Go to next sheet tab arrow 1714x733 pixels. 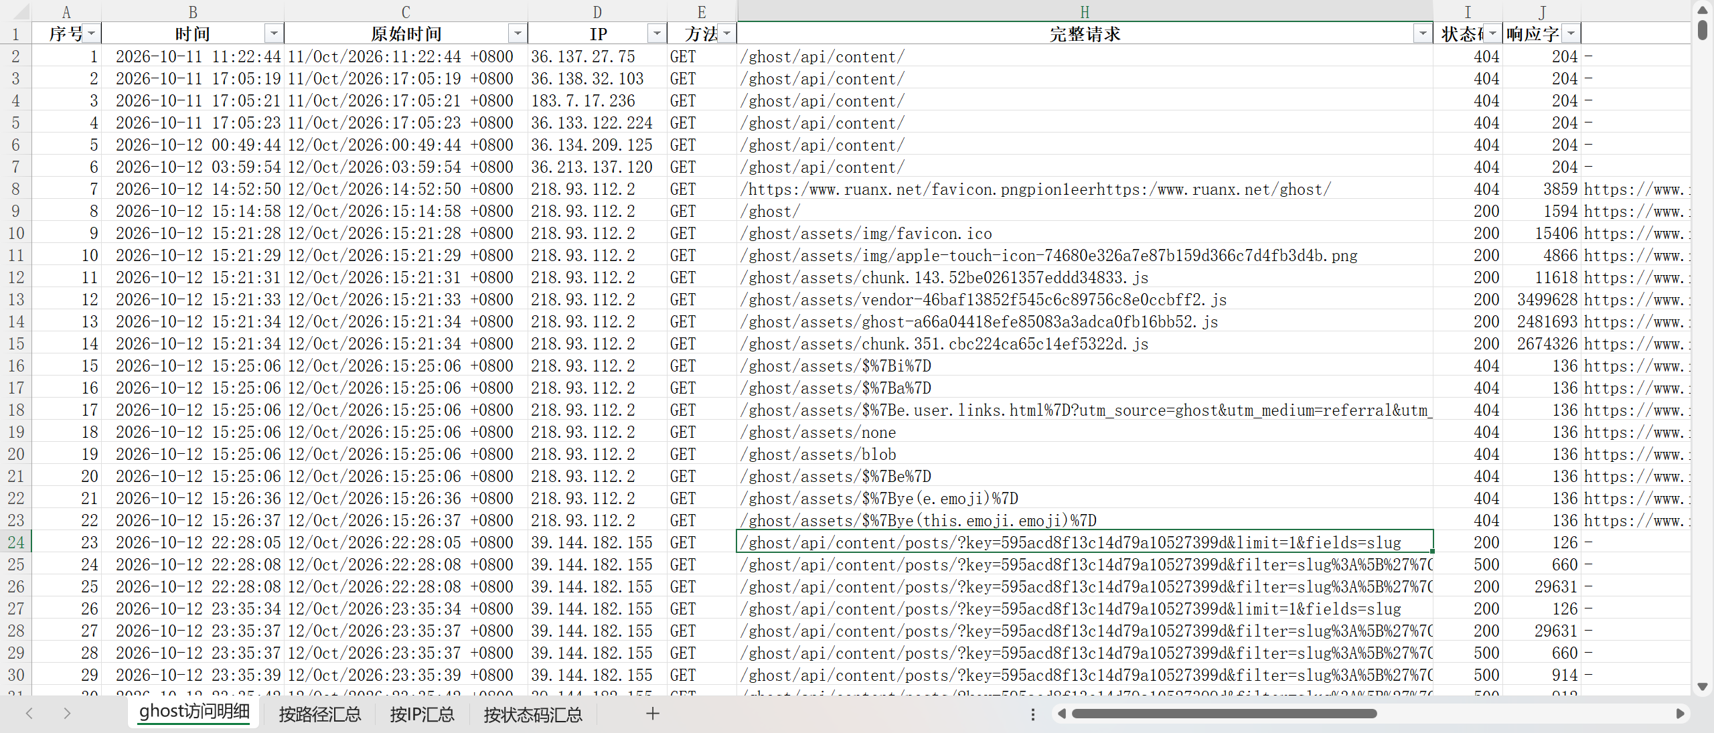click(x=66, y=714)
